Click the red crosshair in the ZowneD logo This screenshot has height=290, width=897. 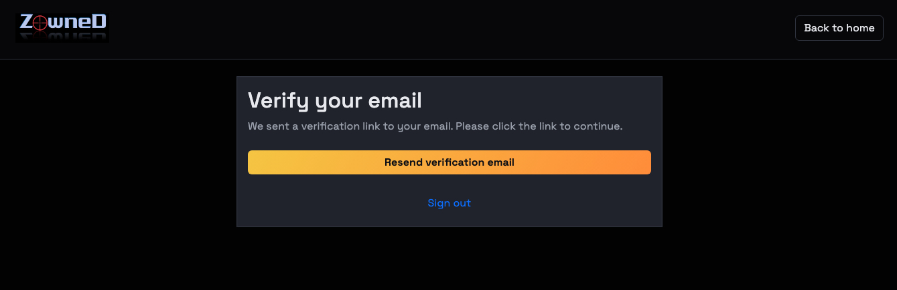41,23
